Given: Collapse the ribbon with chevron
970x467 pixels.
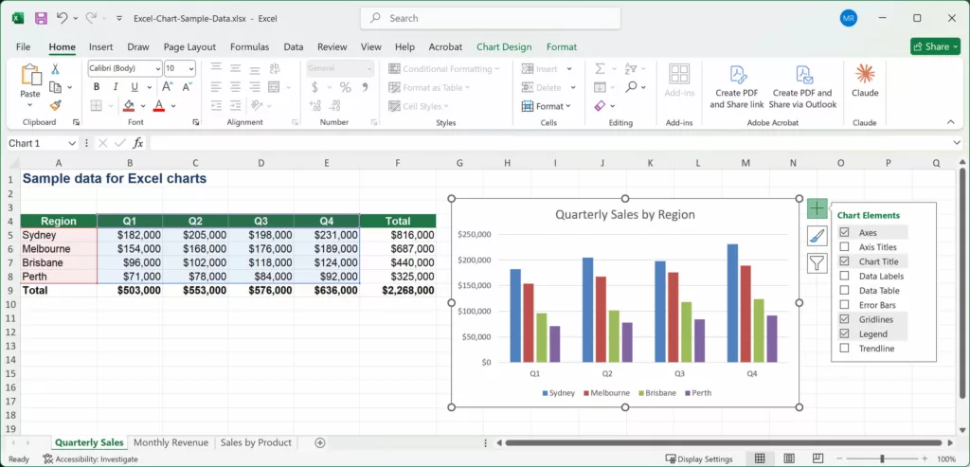Looking at the screenshot, I should point(951,122).
